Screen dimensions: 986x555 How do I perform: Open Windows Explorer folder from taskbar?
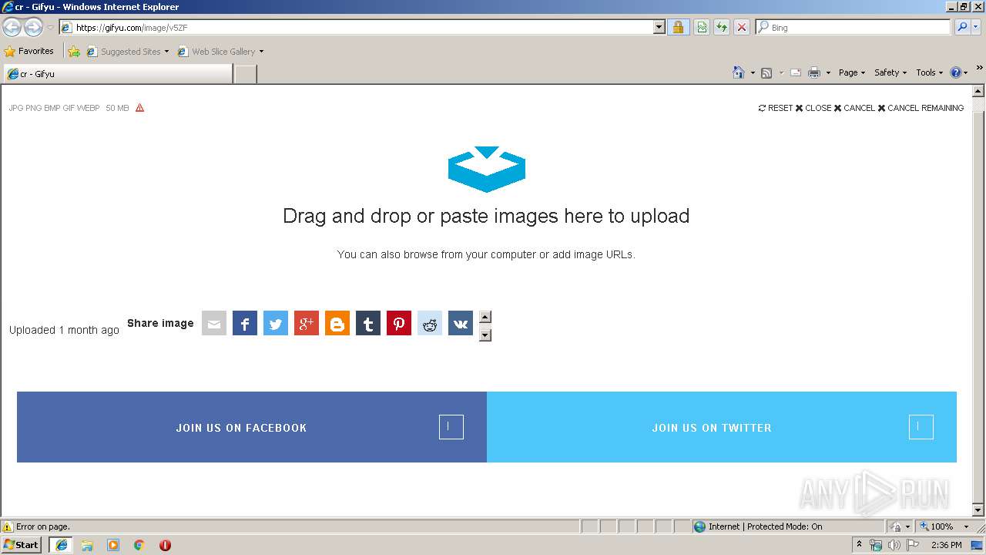87,545
